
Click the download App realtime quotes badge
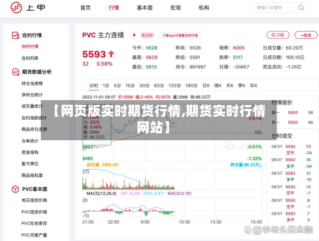180,35
